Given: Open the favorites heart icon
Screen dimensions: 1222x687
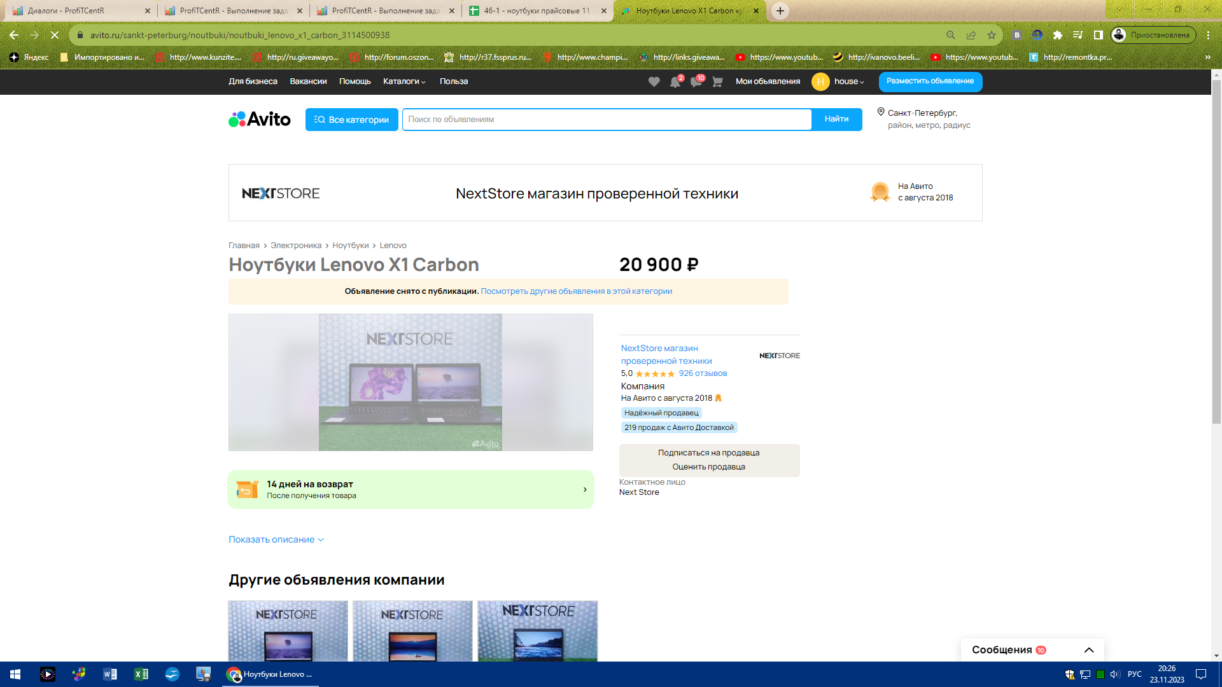Looking at the screenshot, I should 653,81.
